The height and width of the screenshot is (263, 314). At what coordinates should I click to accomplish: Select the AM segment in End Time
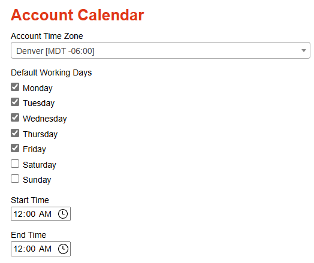coord(45,249)
